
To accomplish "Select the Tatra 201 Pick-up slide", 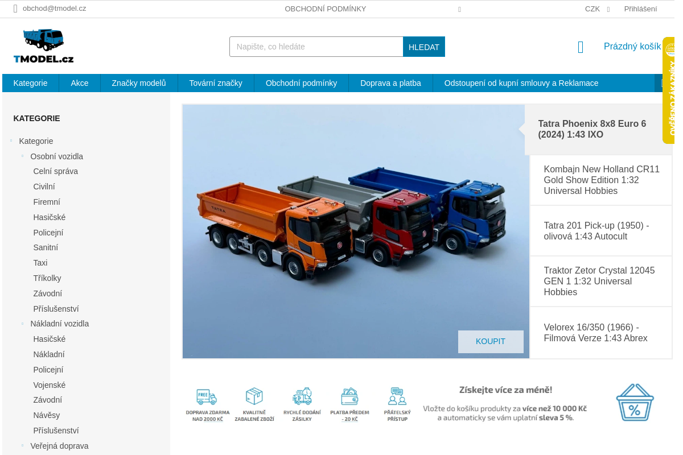I will pos(601,231).
